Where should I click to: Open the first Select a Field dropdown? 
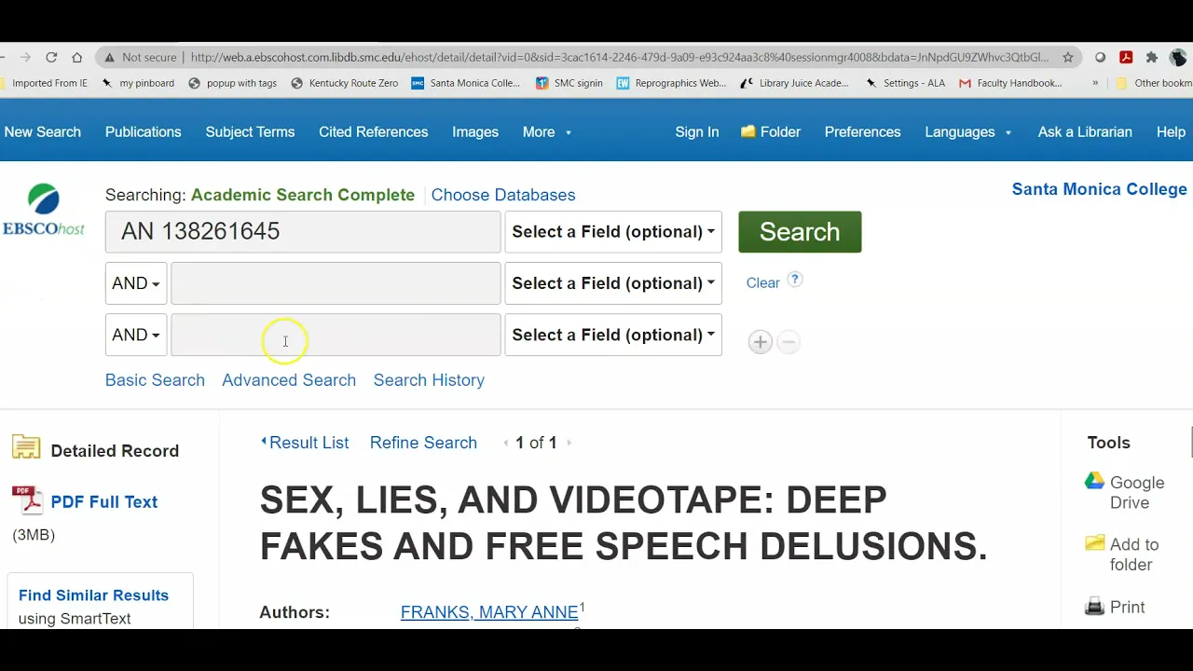(613, 232)
